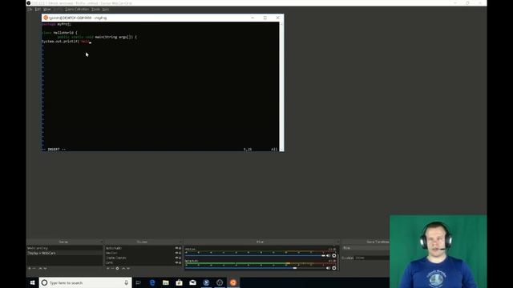Move source up arrow in Sources panel
This screenshot has width=513, height=288.
[x=123, y=269]
